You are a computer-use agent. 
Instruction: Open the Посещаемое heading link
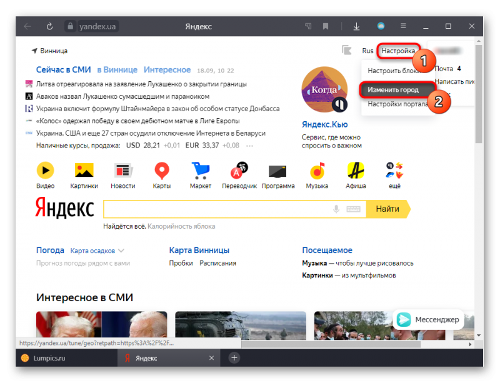(x=327, y=251)
